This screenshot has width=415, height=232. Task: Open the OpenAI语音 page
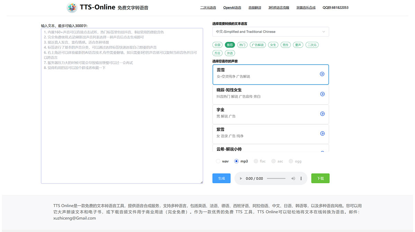pos(231,7)
